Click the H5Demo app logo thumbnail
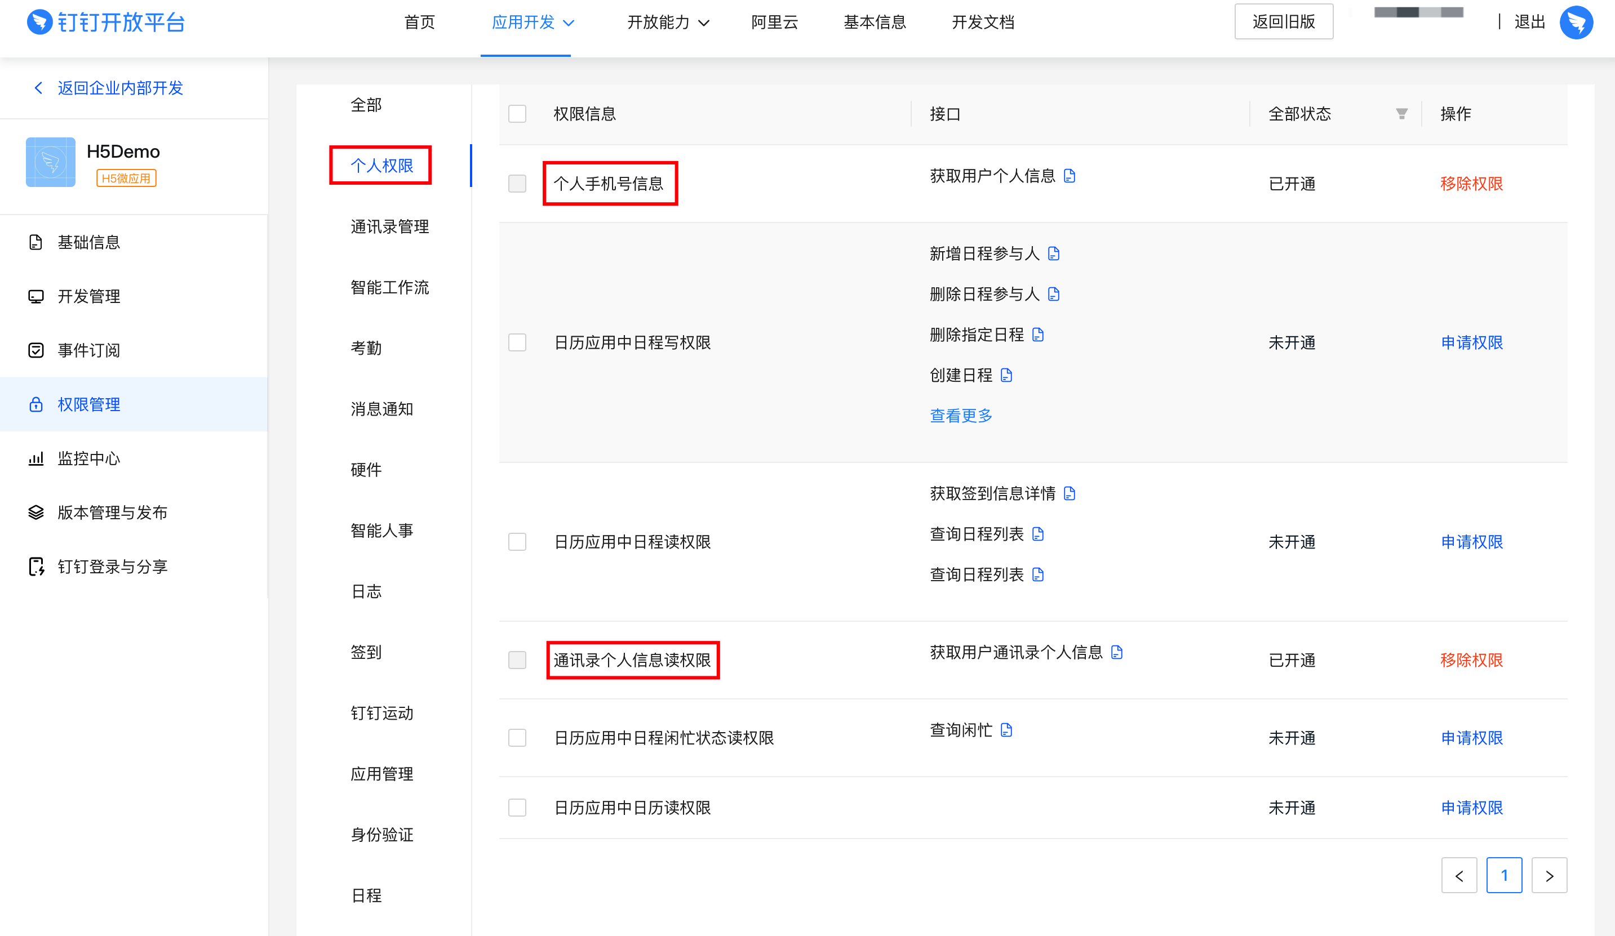 pos(51,162)
